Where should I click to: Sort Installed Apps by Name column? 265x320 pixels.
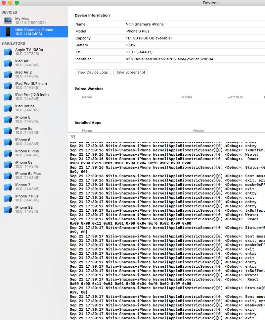(x=87, y=131)
